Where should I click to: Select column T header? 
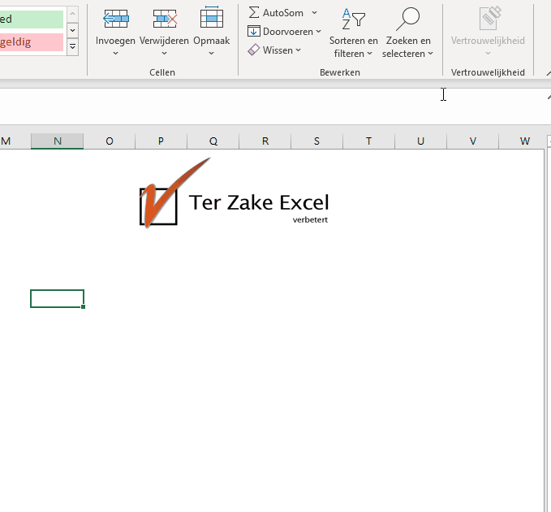tap(368, 141)
